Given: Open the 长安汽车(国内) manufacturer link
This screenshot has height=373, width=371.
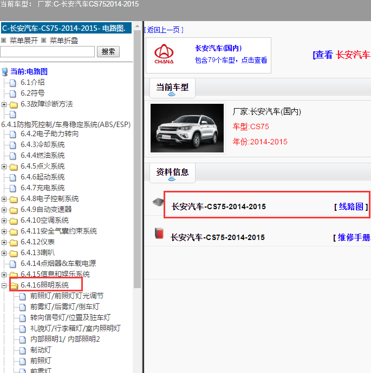Looking at the screenshot, I should pos(218,48).
